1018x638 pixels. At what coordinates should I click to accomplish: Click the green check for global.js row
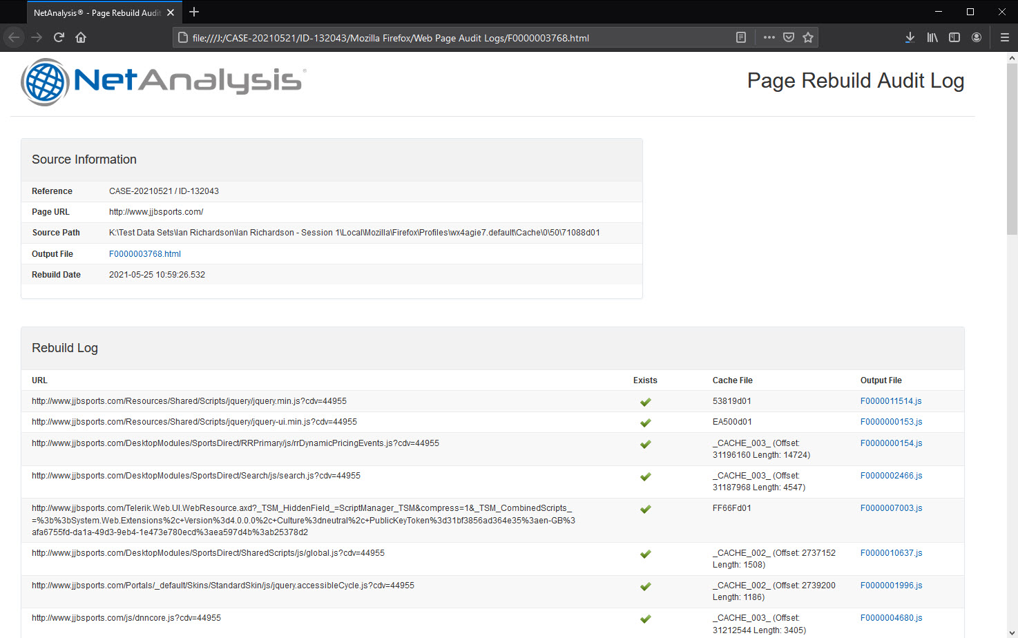(x=646, y=554)
